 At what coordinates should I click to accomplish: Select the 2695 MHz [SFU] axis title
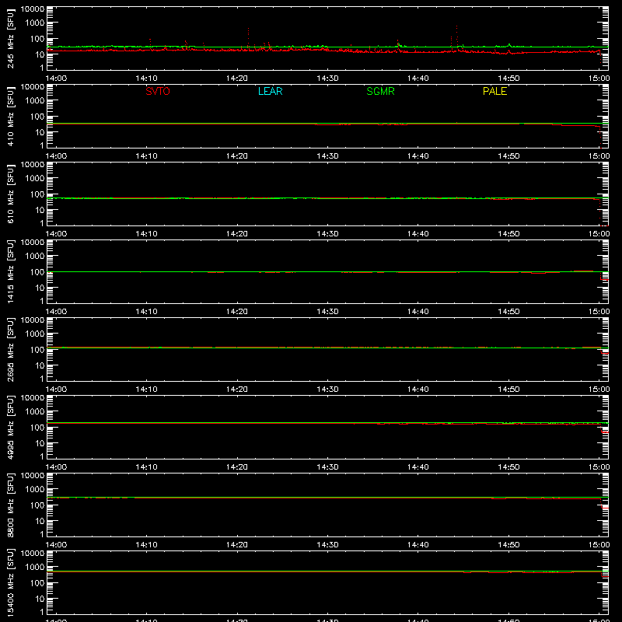point(10,349)
